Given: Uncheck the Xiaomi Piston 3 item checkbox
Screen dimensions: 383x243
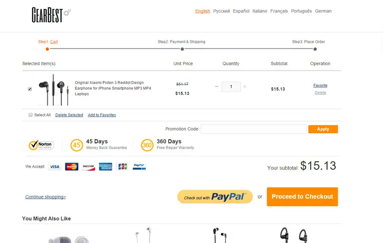Looking at the screenshot, I should (x=30, y=89).
